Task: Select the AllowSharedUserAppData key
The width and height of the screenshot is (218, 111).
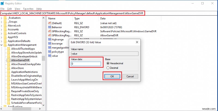Action: point(26,64)
